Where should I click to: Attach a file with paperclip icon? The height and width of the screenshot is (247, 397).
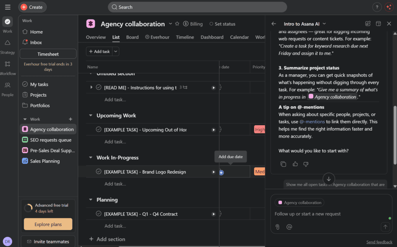pos(278,227)
